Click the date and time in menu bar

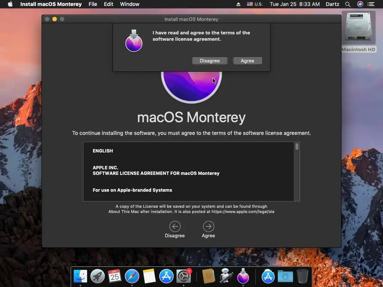[x=295, y=4]
